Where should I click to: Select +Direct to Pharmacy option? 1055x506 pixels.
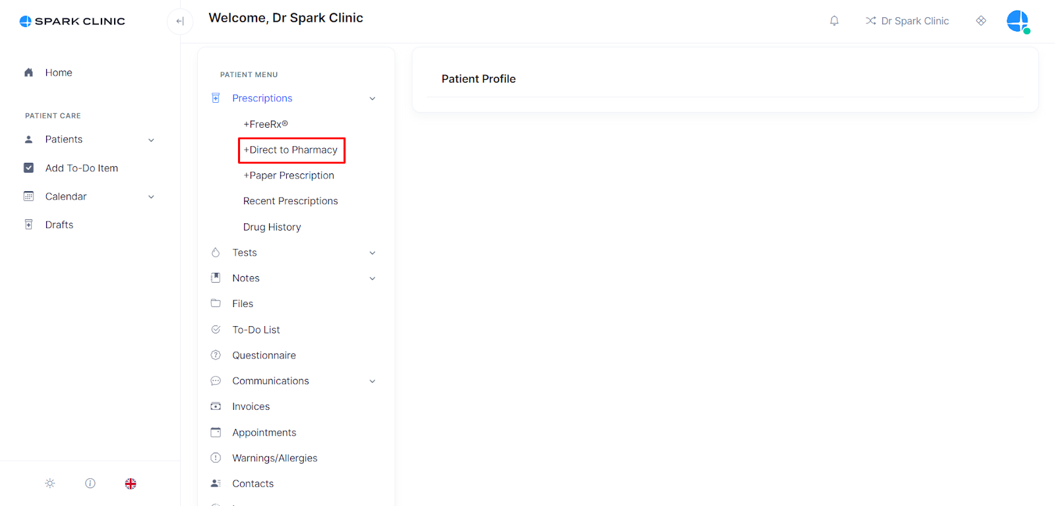[291, 150]
